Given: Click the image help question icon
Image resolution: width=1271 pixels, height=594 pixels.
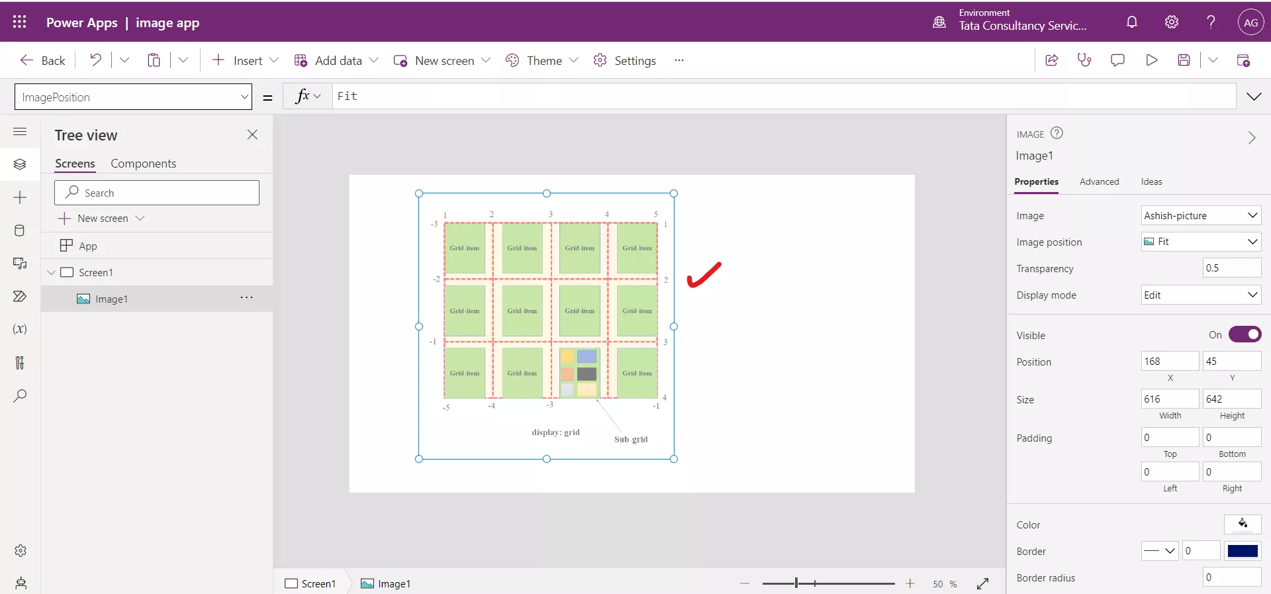Looking at the screenshot, I should [1057, 133].
